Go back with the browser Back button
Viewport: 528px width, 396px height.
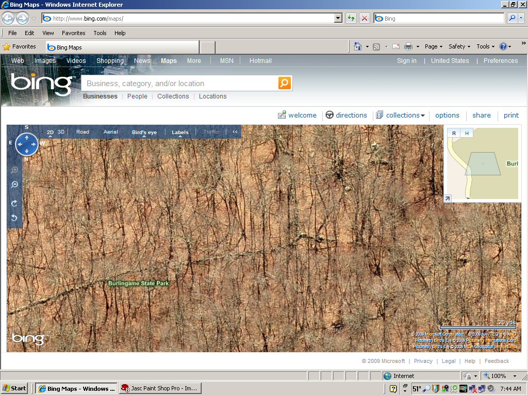(8, 18)
